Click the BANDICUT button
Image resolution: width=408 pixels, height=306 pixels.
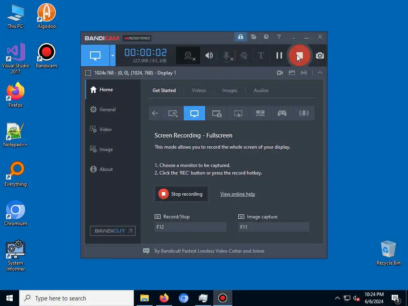(113, 231)
